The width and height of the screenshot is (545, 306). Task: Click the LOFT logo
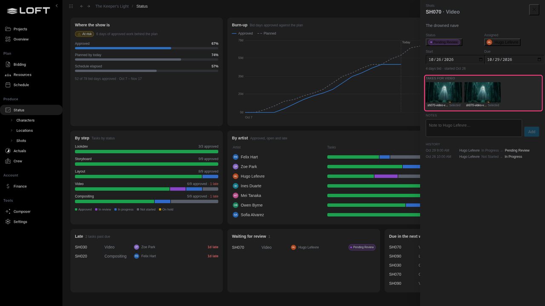(x=29, y=11)
